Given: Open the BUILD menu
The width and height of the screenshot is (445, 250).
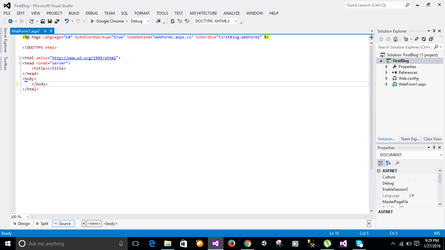Looking at the screenshot, I should (x=74, y=13).
